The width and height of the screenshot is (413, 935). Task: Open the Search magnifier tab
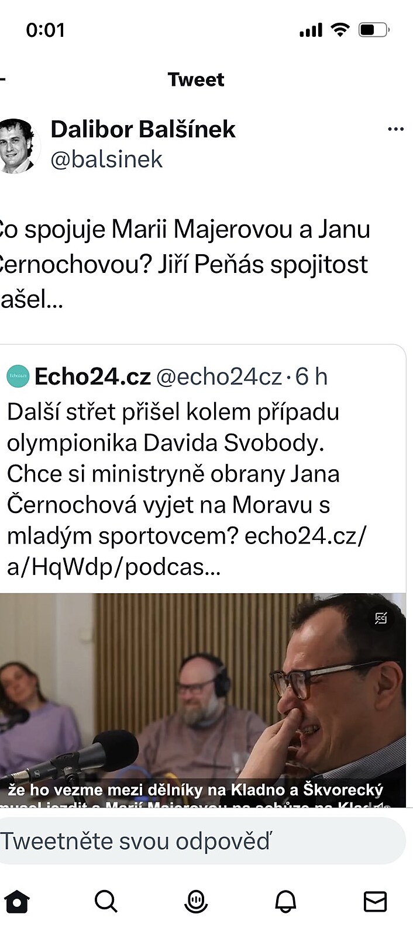coord(106,901)
